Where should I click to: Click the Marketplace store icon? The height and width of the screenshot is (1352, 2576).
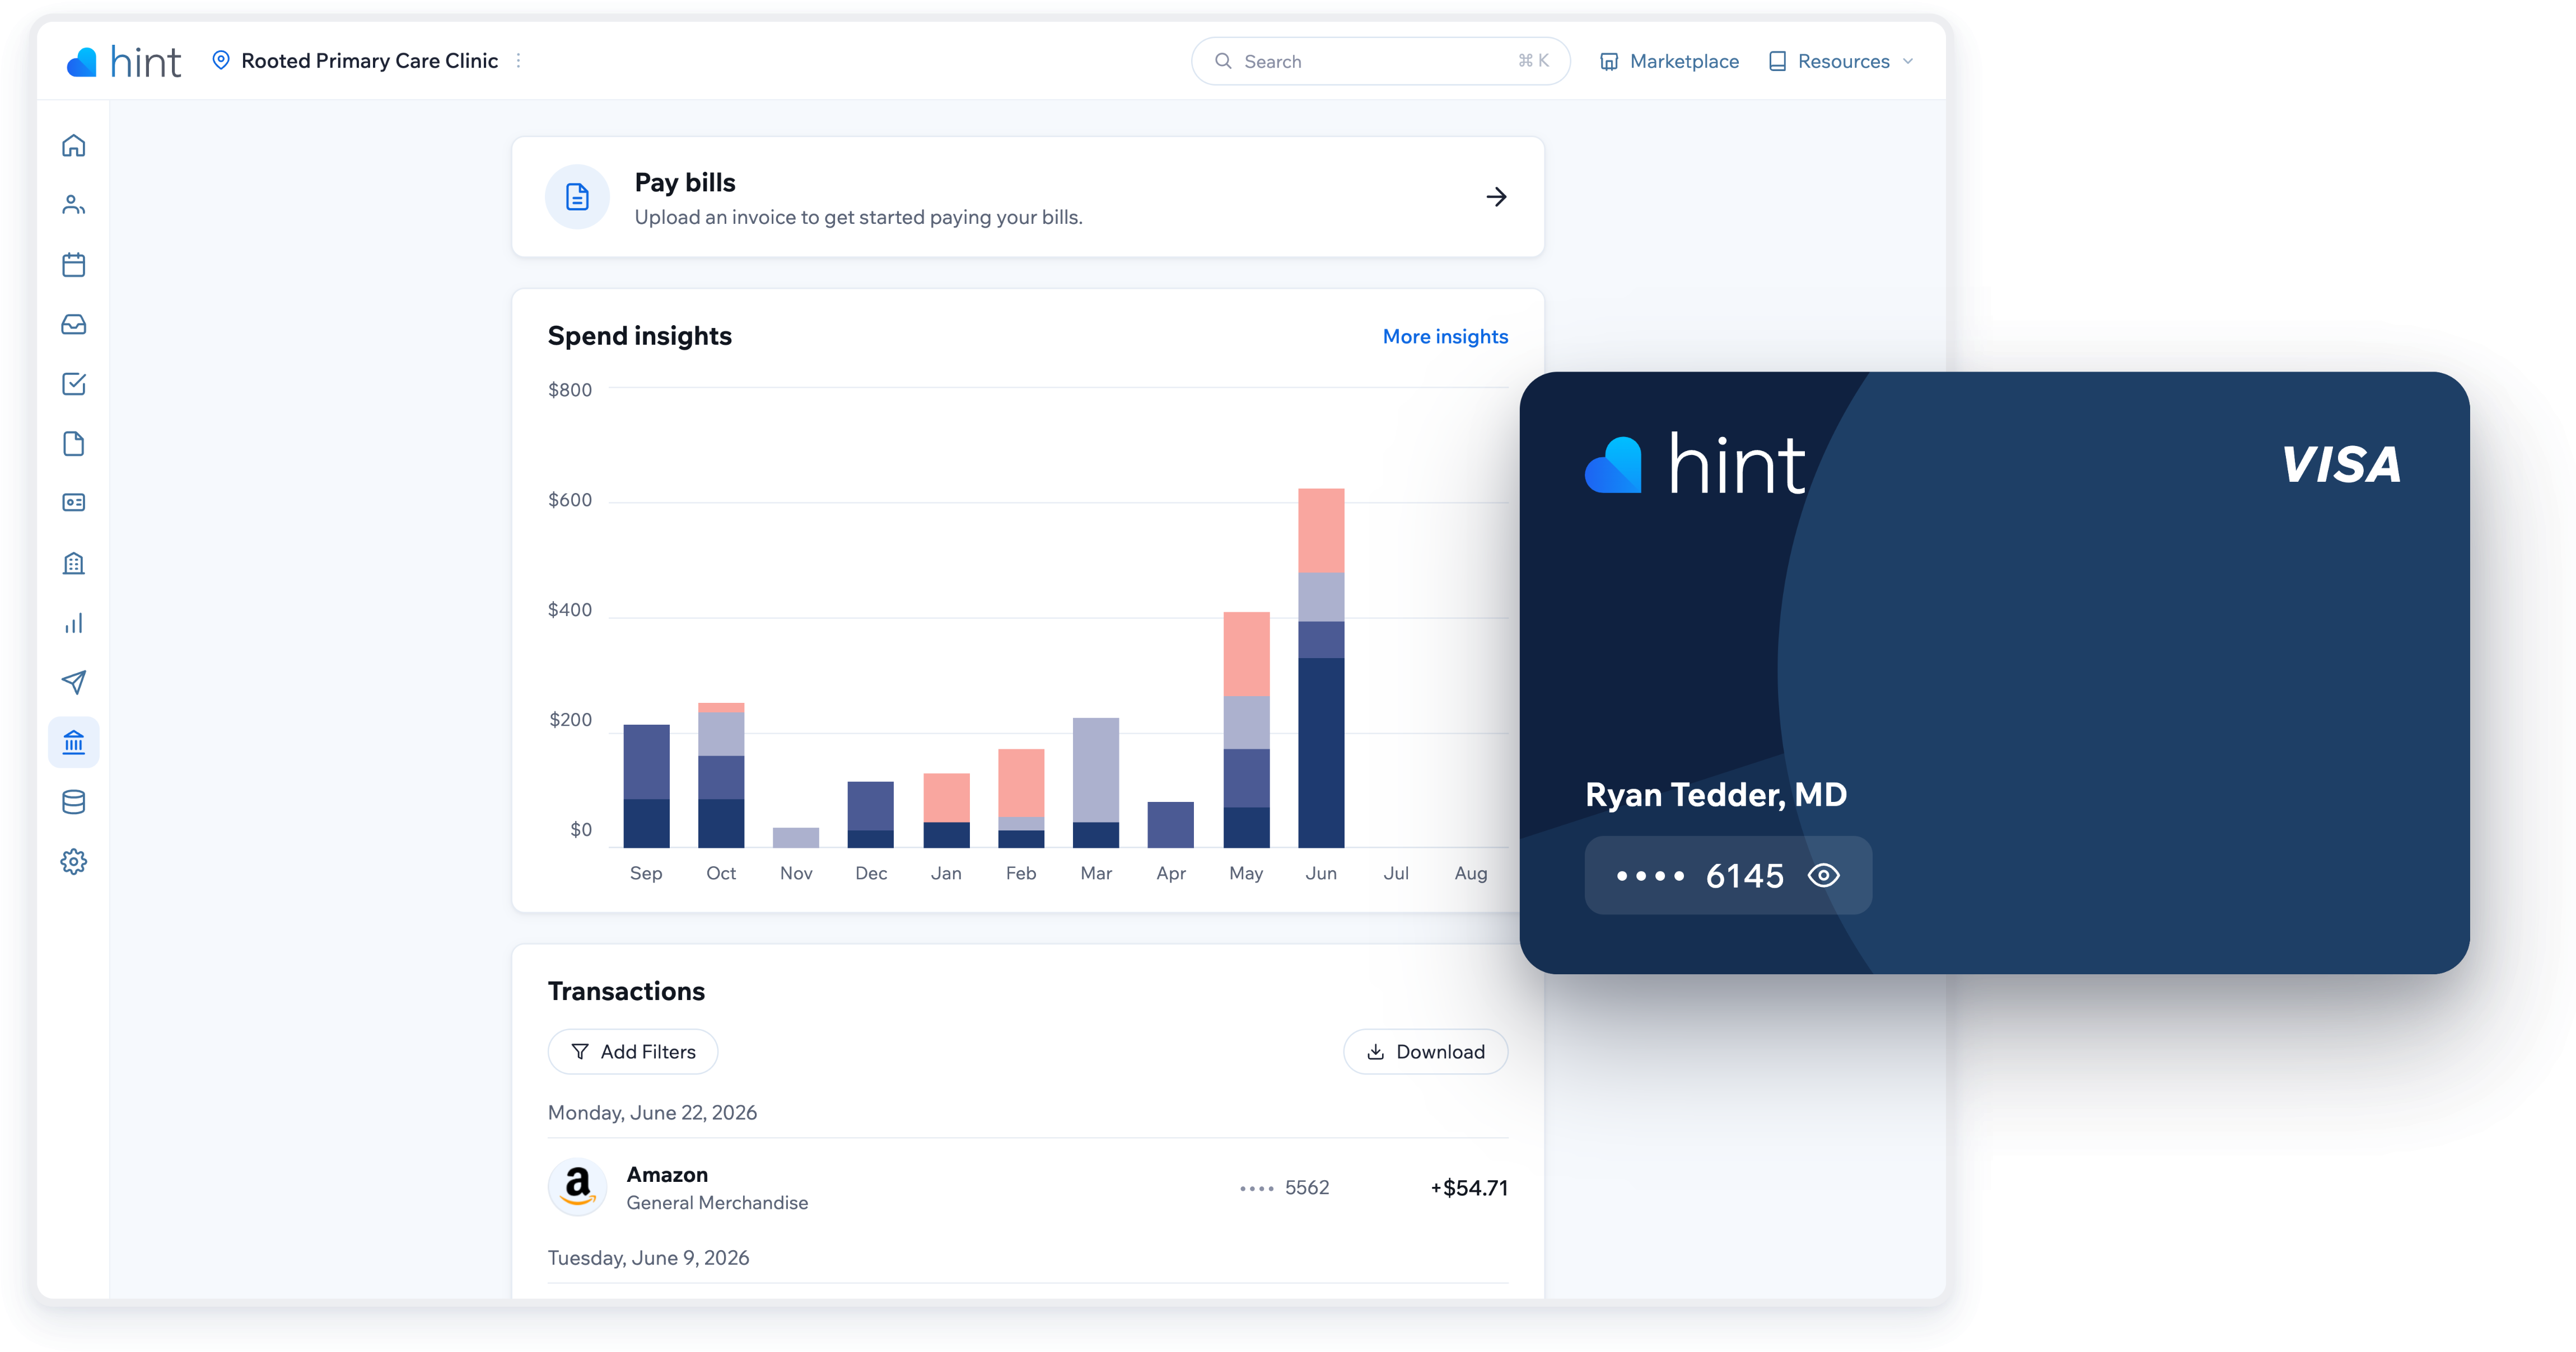[x=1609, y=62]
